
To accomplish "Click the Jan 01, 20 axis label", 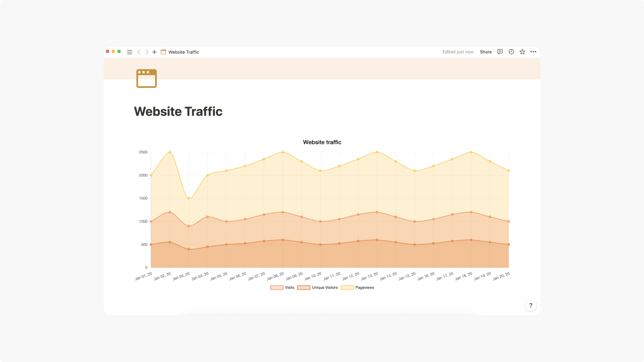I will (142, 276).
